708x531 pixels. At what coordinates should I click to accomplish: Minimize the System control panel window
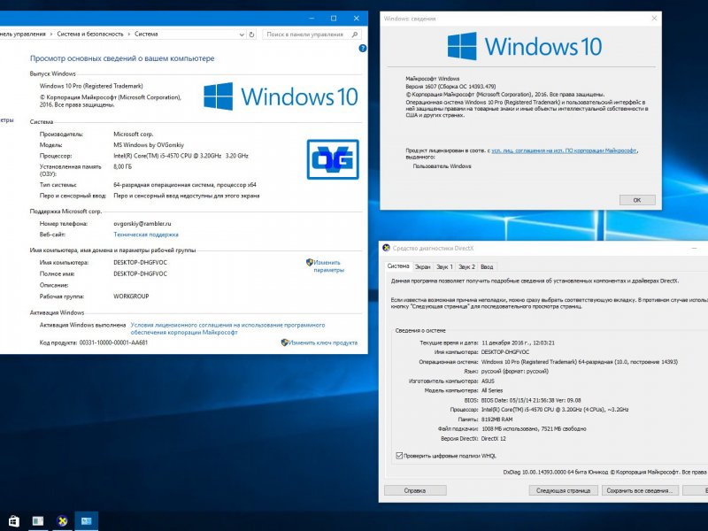(312, 19)
